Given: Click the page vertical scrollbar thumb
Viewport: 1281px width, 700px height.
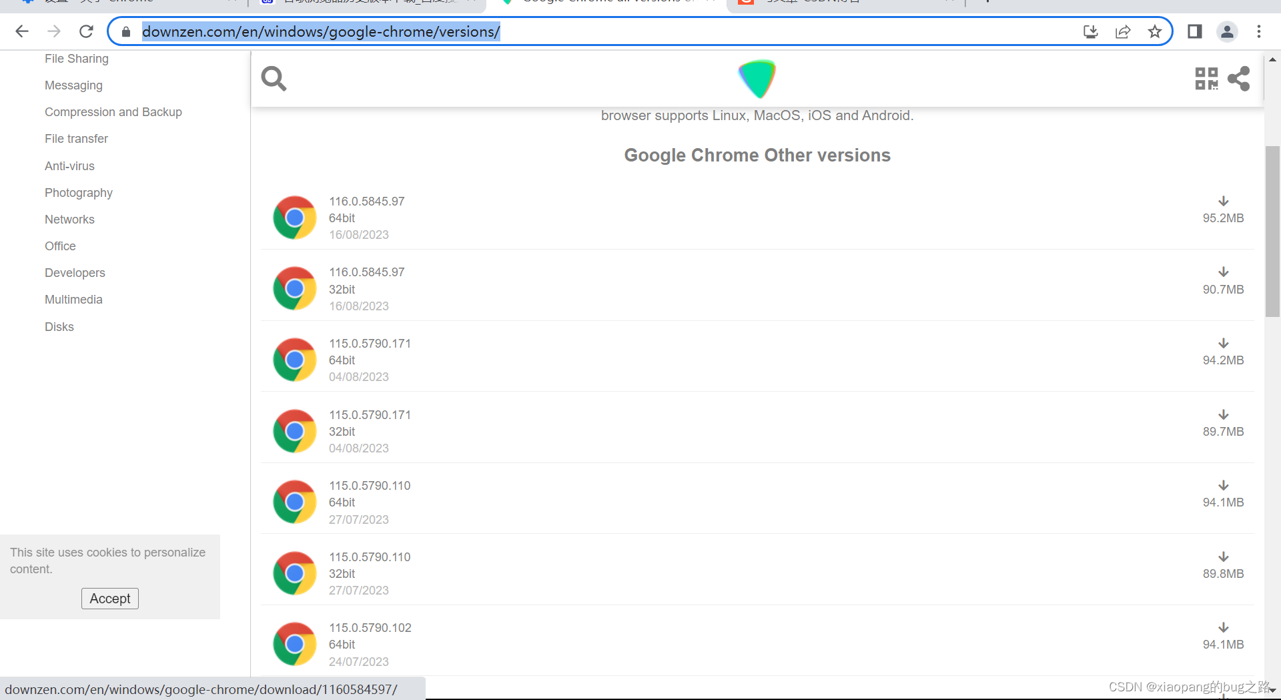Looking at the screenshot, I should click(x=1272, y=231).
